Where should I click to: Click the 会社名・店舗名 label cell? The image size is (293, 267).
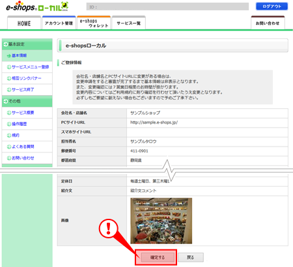coord(92,113)
